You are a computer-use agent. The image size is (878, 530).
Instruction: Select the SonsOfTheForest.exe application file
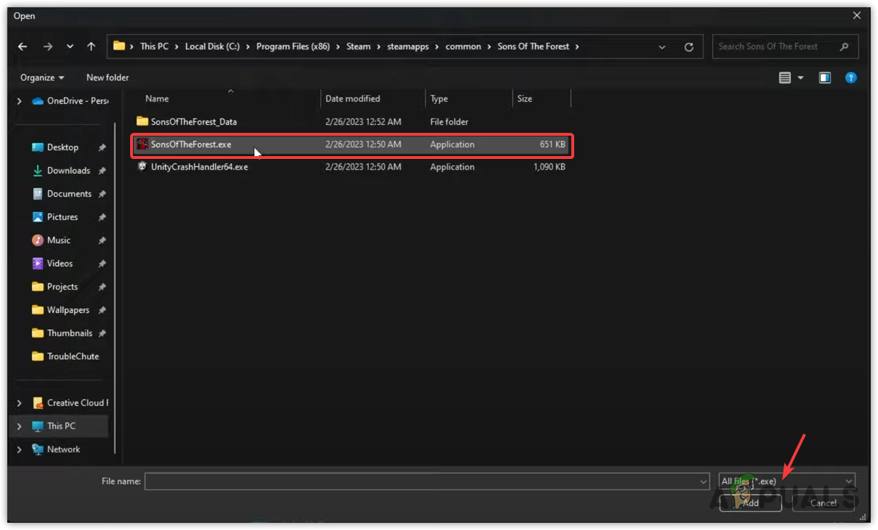click(x=191, y=144)
